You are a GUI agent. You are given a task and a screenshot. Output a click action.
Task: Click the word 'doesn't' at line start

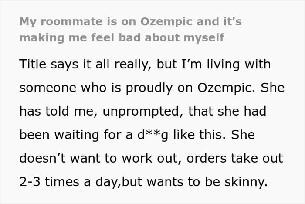(x=43, y=158)
